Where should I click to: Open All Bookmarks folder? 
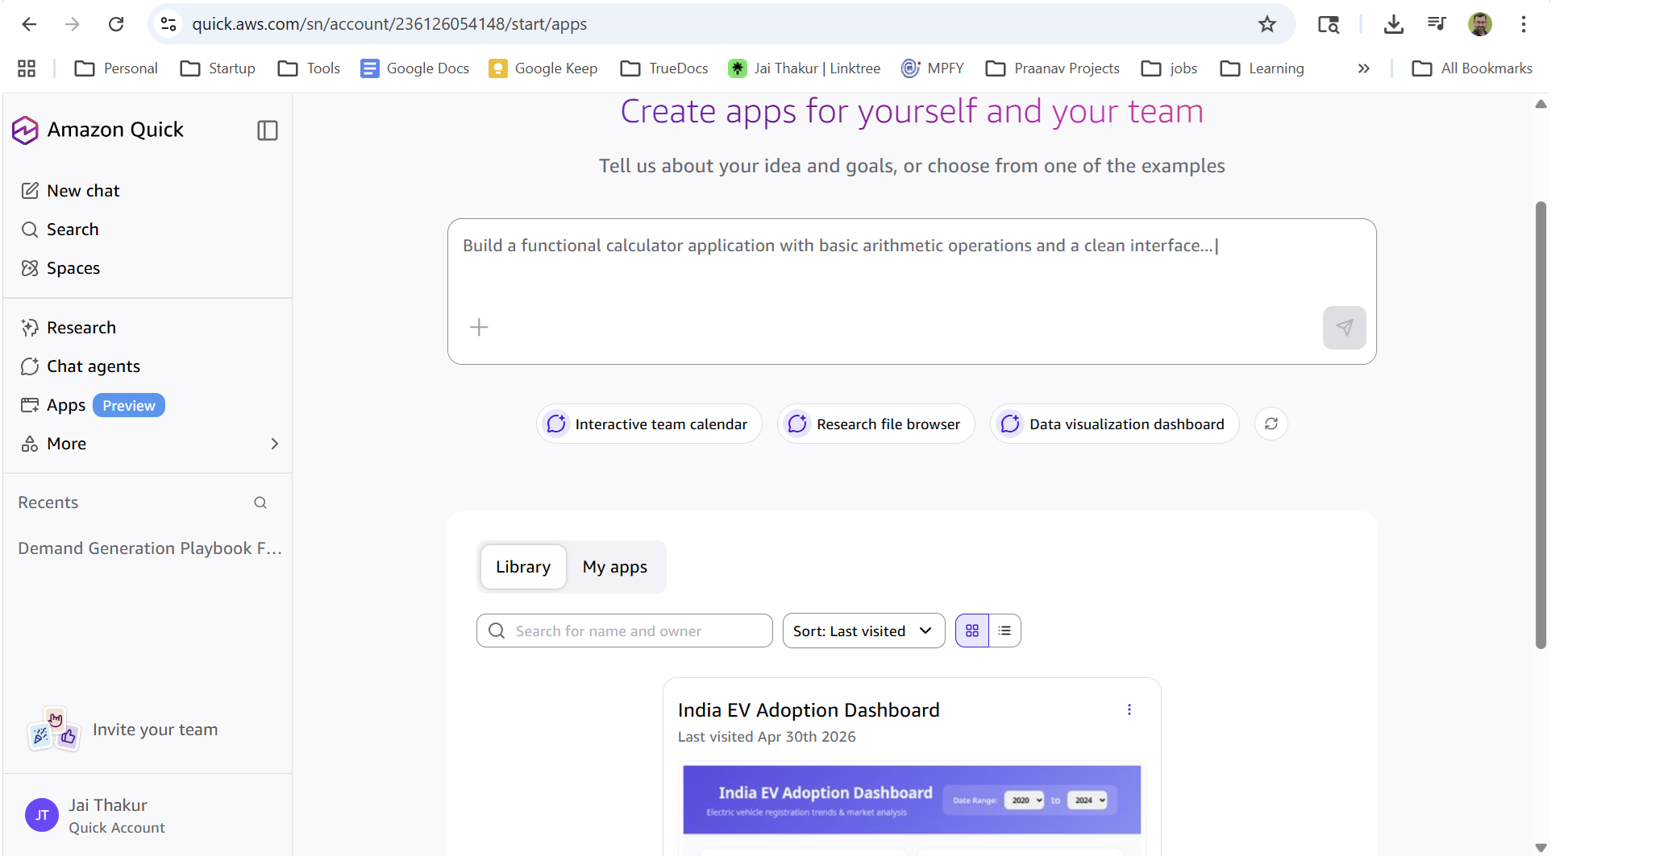pyautogui.click(x=1473, y=68)
